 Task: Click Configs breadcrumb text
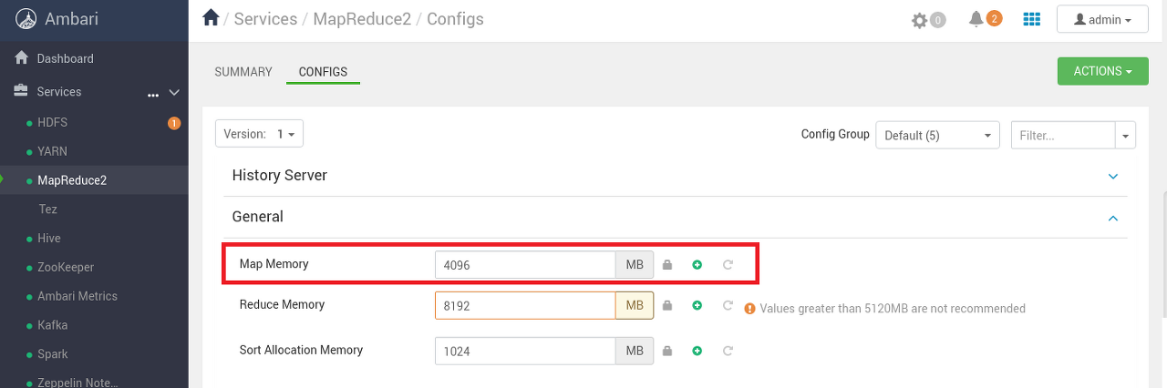click(455, 18)
